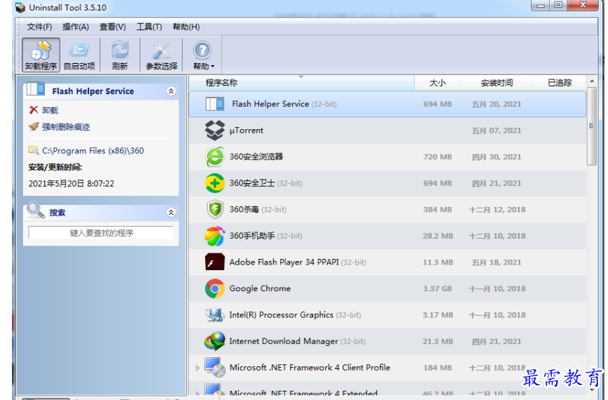Select the µTorrent program entry icon
This screenshot has width=608, height=400.
(214, 131)
